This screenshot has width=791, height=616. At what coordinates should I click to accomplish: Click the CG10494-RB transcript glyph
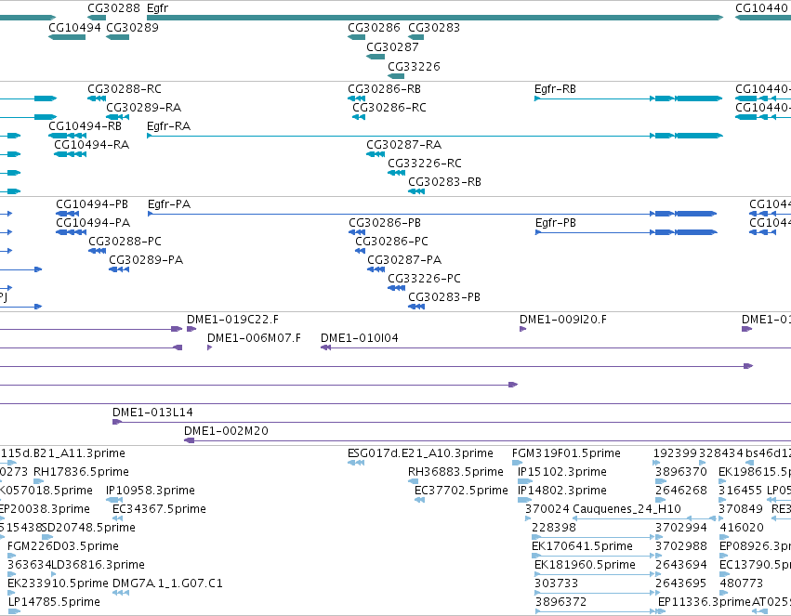coord(67,136)
